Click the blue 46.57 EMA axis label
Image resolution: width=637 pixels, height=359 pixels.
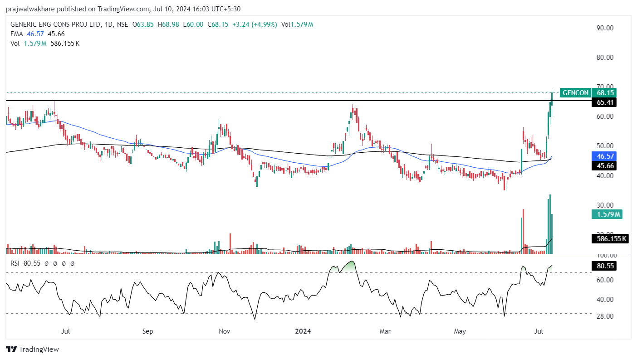pyautogui.click(x=606, y=156)
